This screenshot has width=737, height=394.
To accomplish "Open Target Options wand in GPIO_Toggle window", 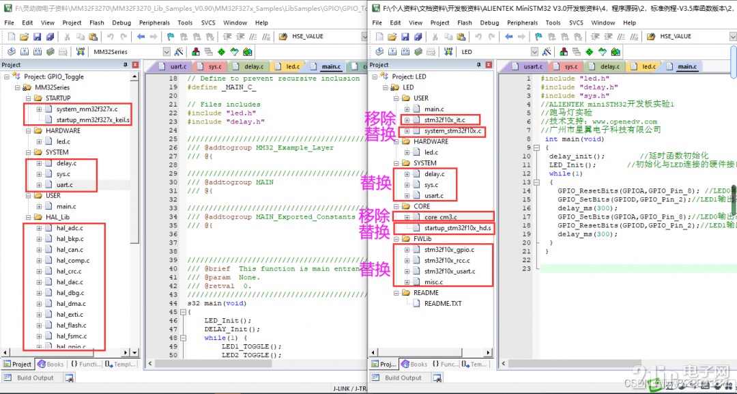I will click(179, 52).
